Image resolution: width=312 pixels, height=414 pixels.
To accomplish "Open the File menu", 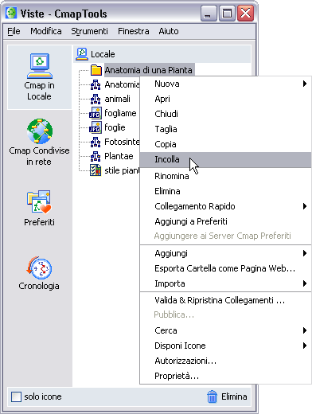I will (14, 31).
